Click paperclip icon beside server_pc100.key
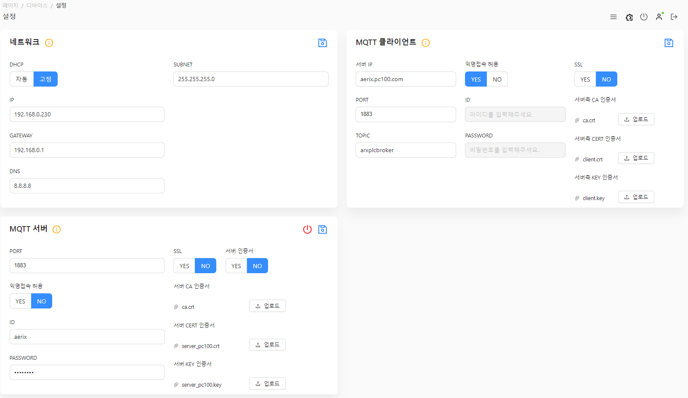This screenshot has height=398, width=688. click(176, 385)
